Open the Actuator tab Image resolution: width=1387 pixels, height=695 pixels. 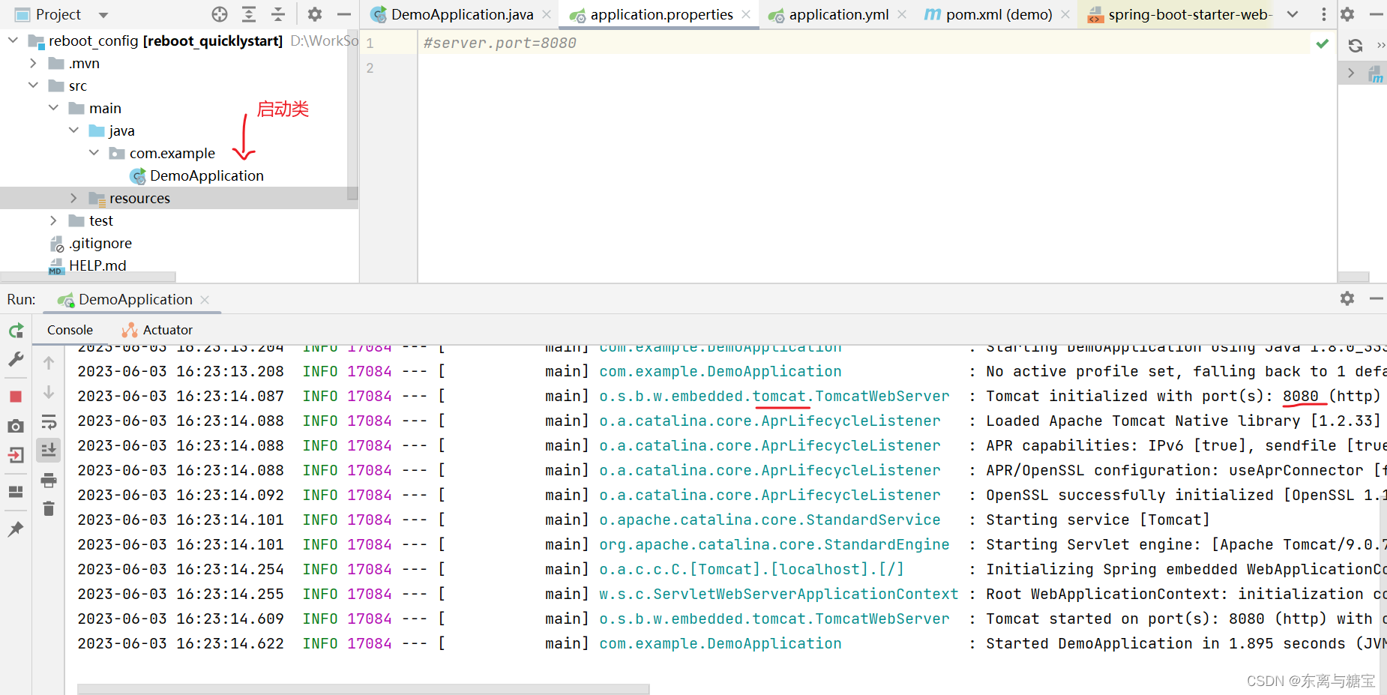coord(157,330)
